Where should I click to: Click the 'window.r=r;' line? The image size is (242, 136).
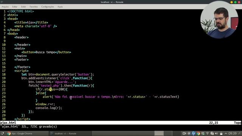pyautogui.click(x=45, y=104)
